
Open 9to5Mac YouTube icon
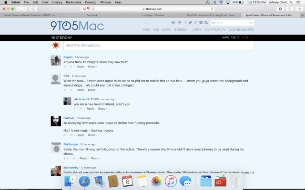tap(201, 22)
